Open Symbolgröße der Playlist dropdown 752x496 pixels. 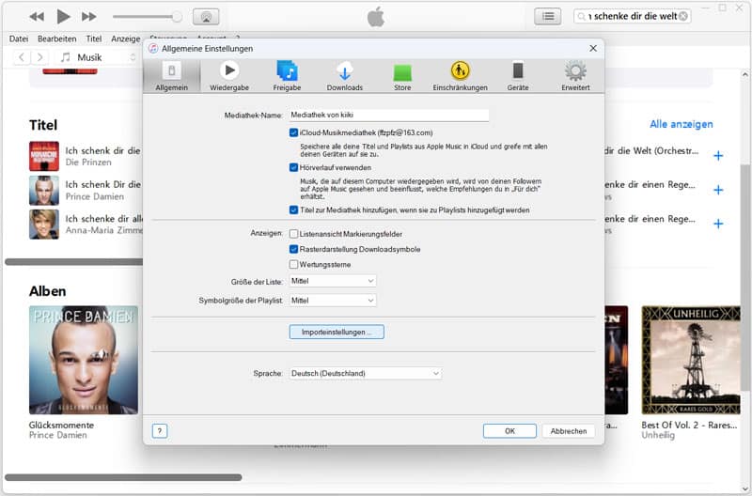point(332,301)
